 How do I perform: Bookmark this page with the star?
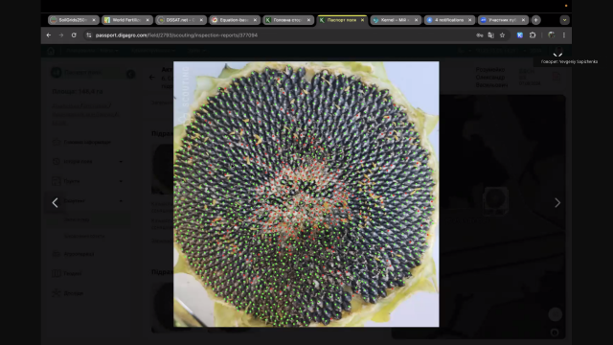click(502, 35)
